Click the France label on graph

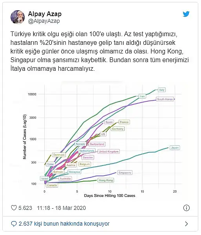pos(124,122)
